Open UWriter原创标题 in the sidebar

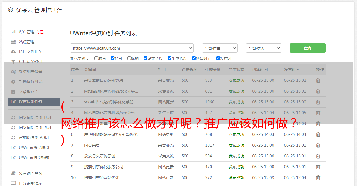34,157
